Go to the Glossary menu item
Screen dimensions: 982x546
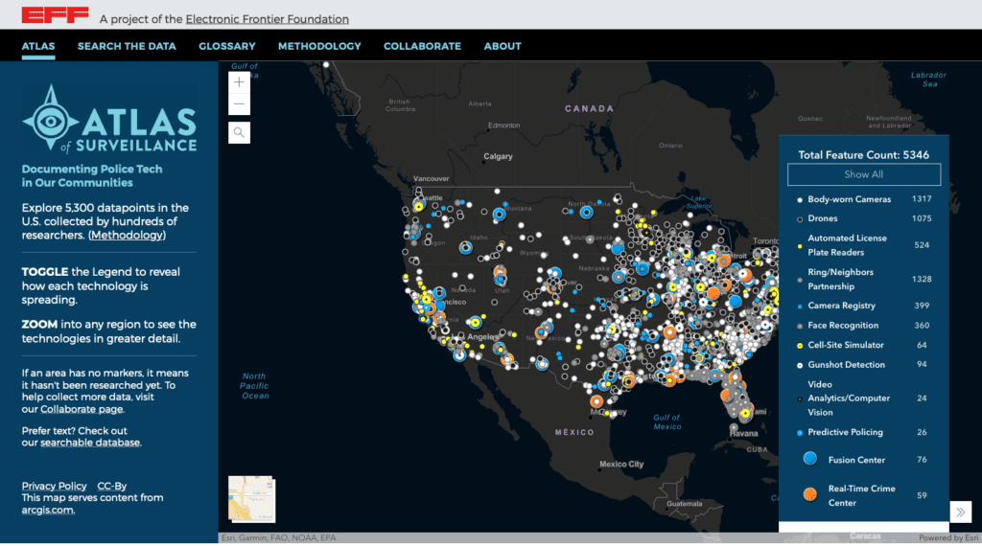pos(227,46)
